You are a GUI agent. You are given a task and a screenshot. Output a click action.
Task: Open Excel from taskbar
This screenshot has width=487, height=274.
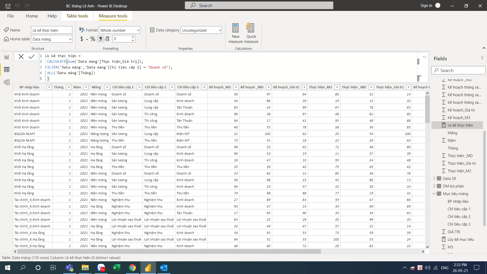(x=117, y=268)
